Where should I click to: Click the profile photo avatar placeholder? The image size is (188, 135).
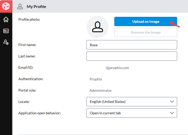pyautogui.click(x=97, y=27)
